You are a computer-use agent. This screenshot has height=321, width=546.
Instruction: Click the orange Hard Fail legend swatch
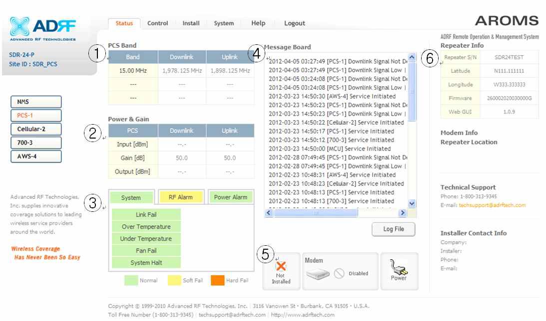tap(218, 280)
